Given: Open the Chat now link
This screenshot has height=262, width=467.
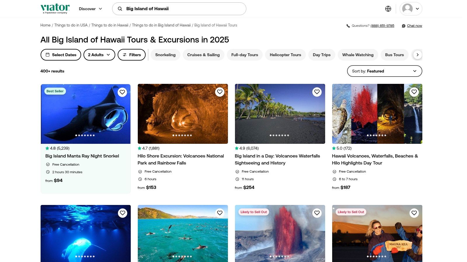Looking at the screenshot, I should pos(414,26).
